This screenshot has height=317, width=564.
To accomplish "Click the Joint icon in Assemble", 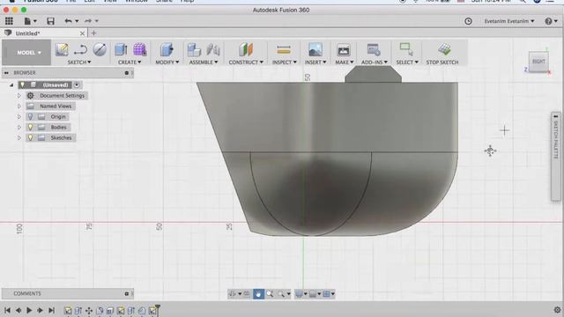I will pos(213,49).
